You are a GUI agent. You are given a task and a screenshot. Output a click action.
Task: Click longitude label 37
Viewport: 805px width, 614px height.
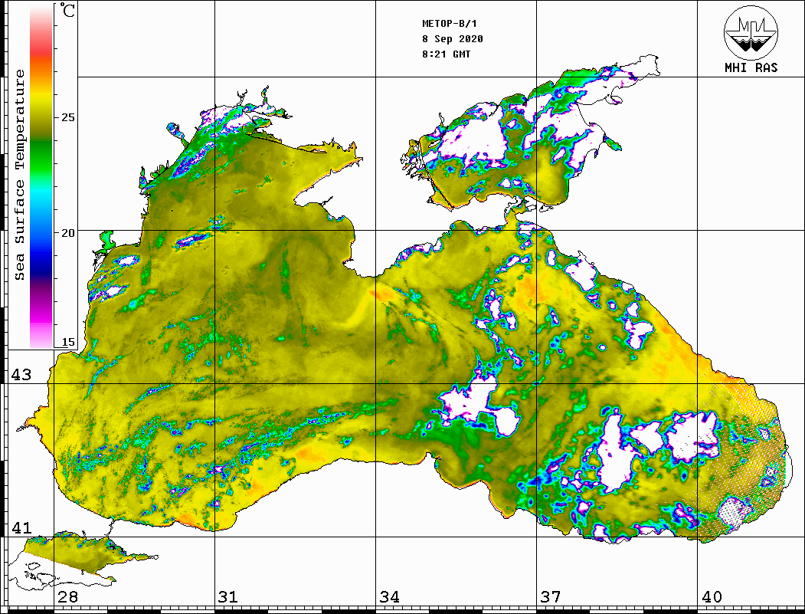click(551, 596)
